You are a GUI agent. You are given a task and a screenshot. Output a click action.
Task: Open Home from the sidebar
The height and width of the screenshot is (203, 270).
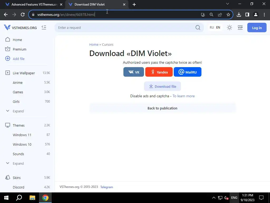17,40
